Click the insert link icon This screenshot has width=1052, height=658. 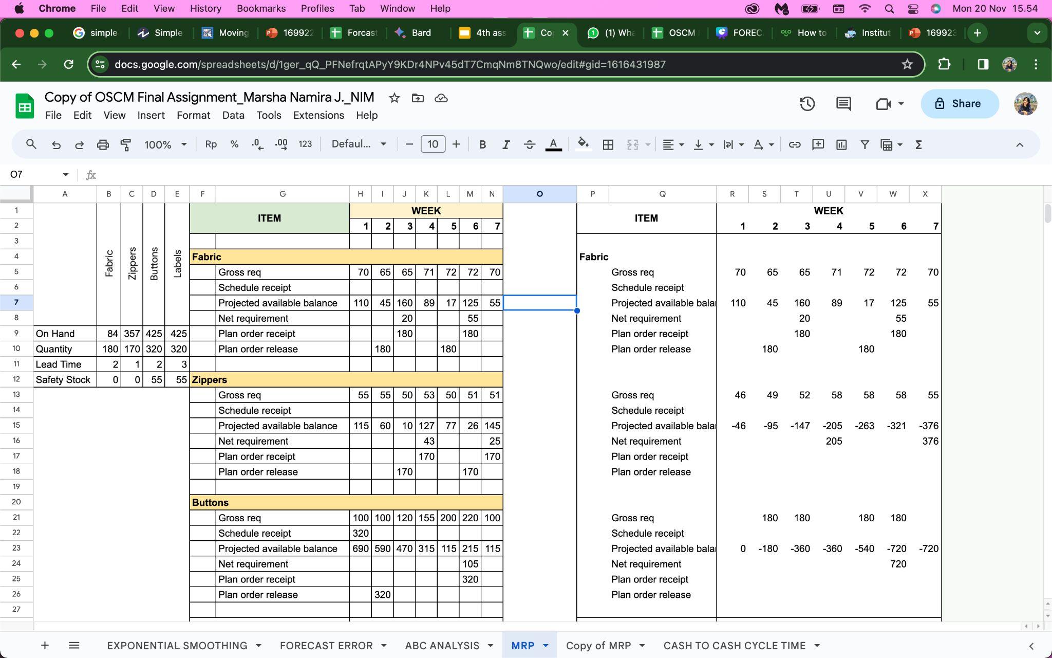tap(794, 144)
